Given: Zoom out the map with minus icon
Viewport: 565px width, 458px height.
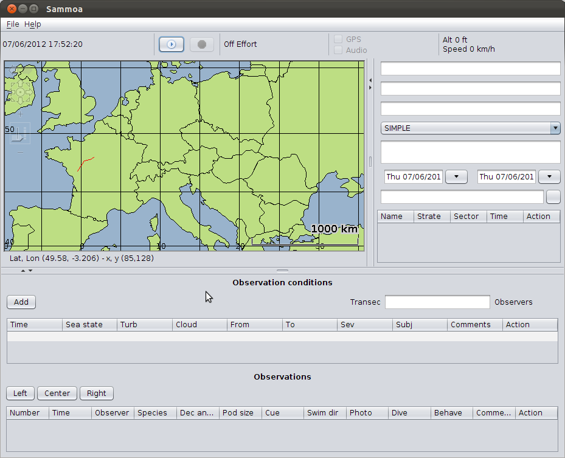Looking at the screenshot, I should 20,152.
